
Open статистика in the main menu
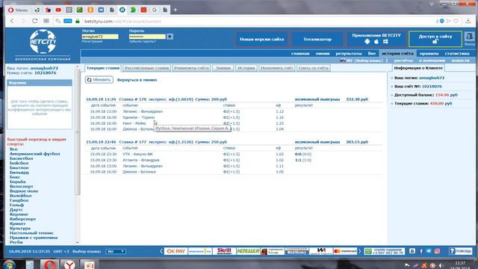point(457,53)
